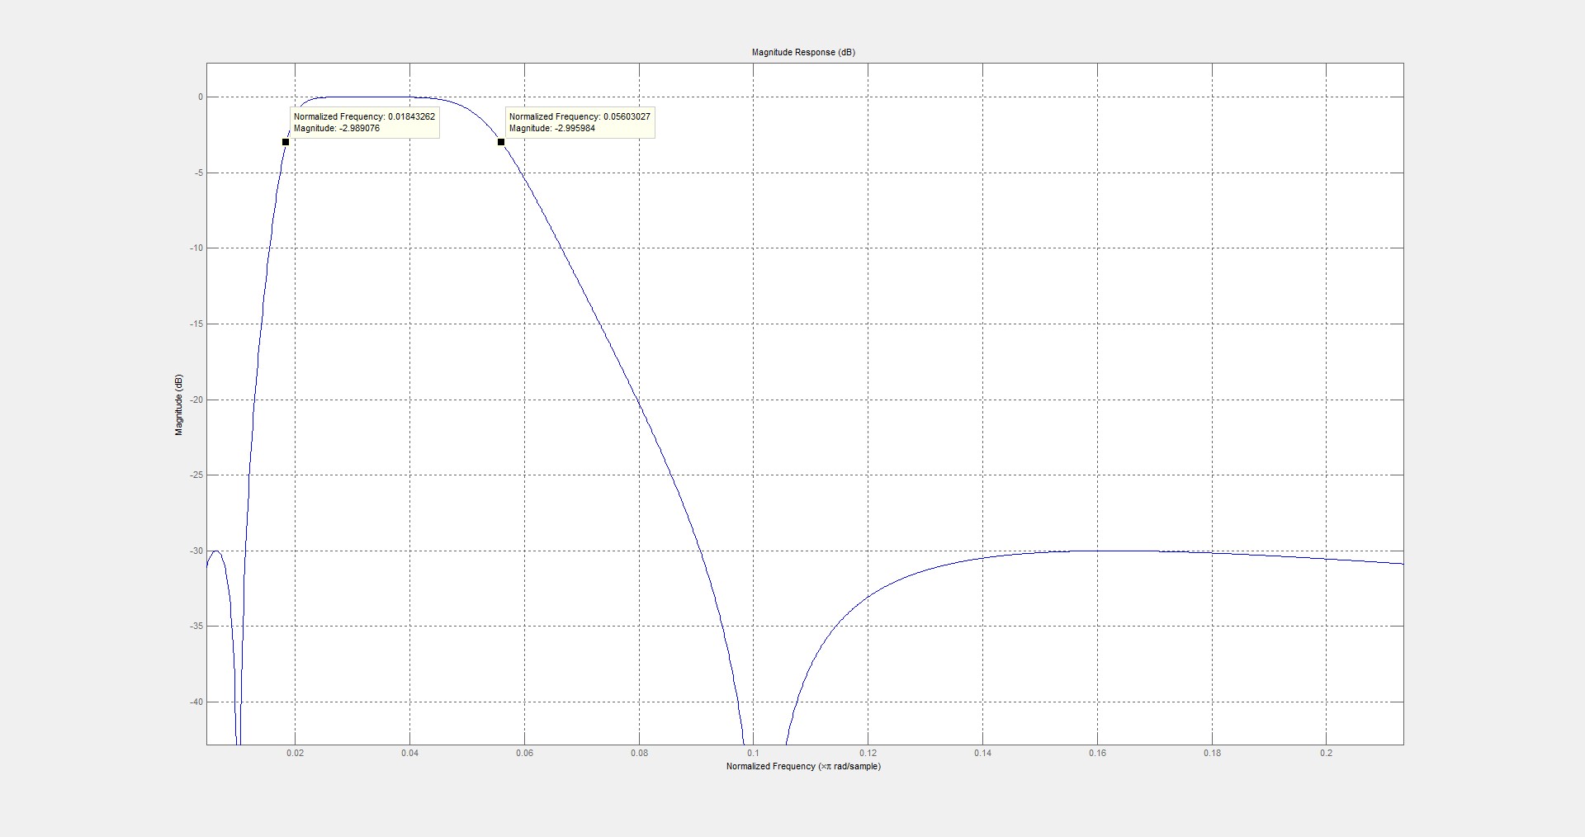The width and height of the screenshot is (1585, 837).
Task: Click the x-axis tick label 0.18
Action: pos(1212,753)
